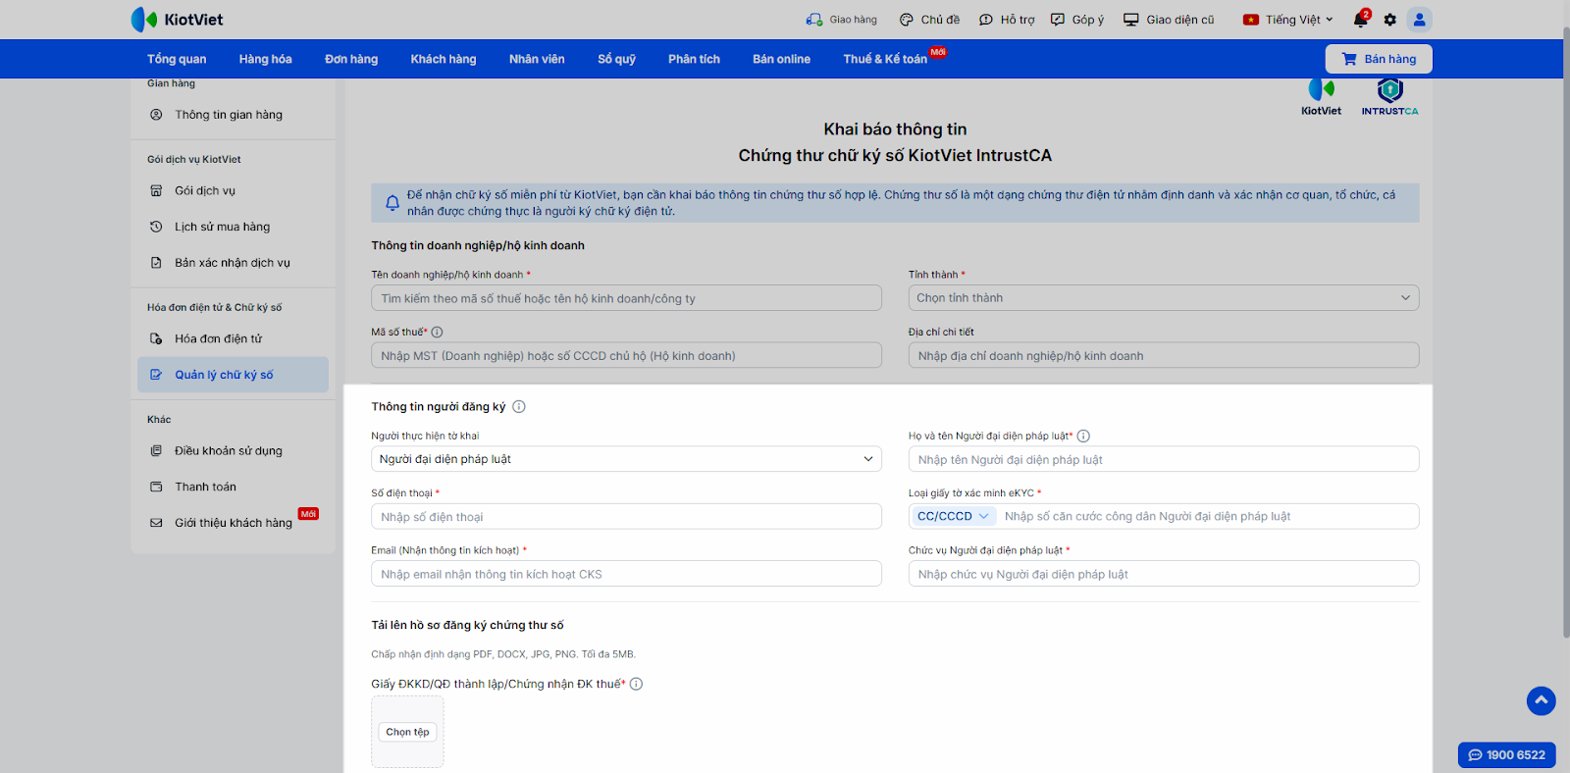The width and height of the screenshot is (1570, 773).
Task: Open the Hàng hóa menu
Action: point(266,59)
